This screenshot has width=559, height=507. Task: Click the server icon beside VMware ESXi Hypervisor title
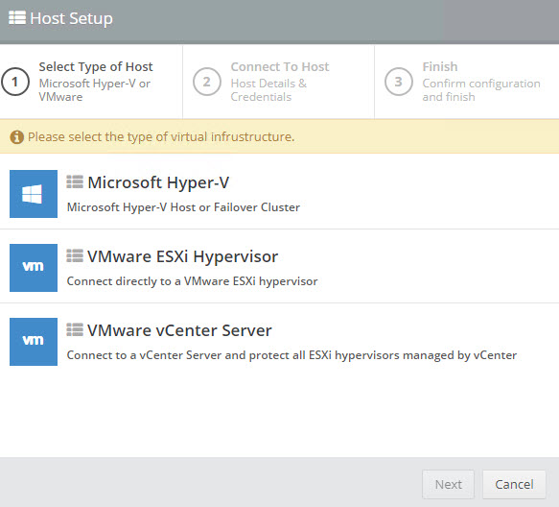coord(75,256)
